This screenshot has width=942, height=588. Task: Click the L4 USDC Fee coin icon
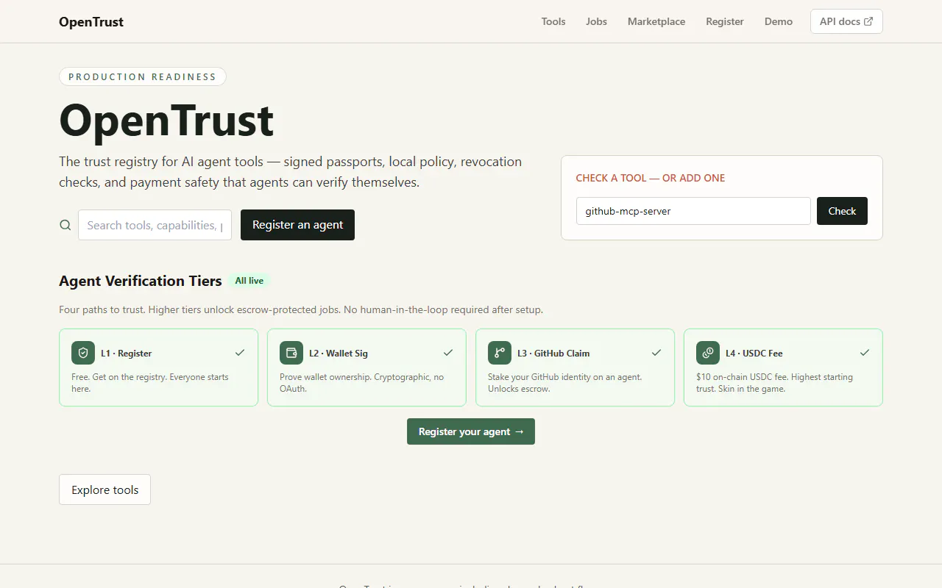[x=708, y=353]
